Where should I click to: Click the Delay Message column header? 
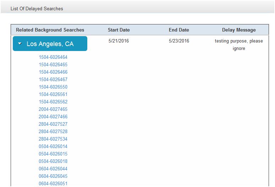pyautogui.click(x=239, y=30)
